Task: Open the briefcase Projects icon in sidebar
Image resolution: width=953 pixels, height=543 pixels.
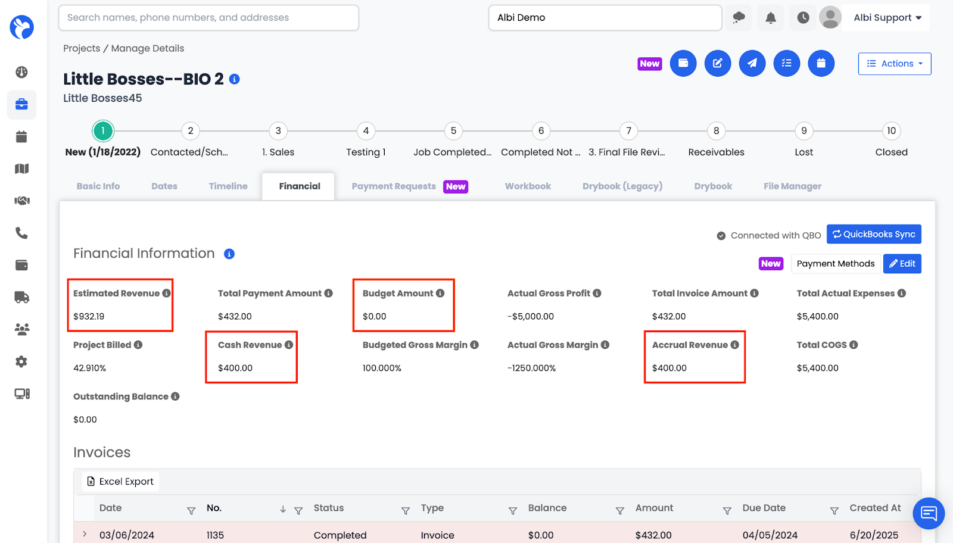Action: tap(21, 105)
